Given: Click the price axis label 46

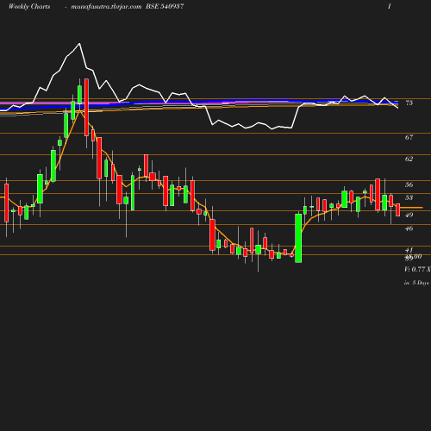Looking at the screenshot, I should pyautogui.click(x=409, y=228).
